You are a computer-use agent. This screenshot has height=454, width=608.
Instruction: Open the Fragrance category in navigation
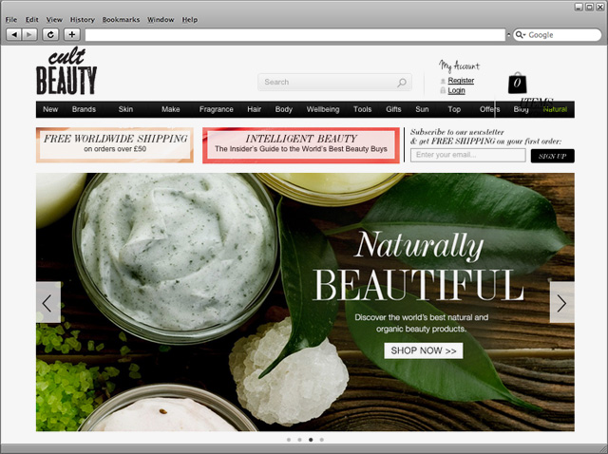(x=216, y=109)
